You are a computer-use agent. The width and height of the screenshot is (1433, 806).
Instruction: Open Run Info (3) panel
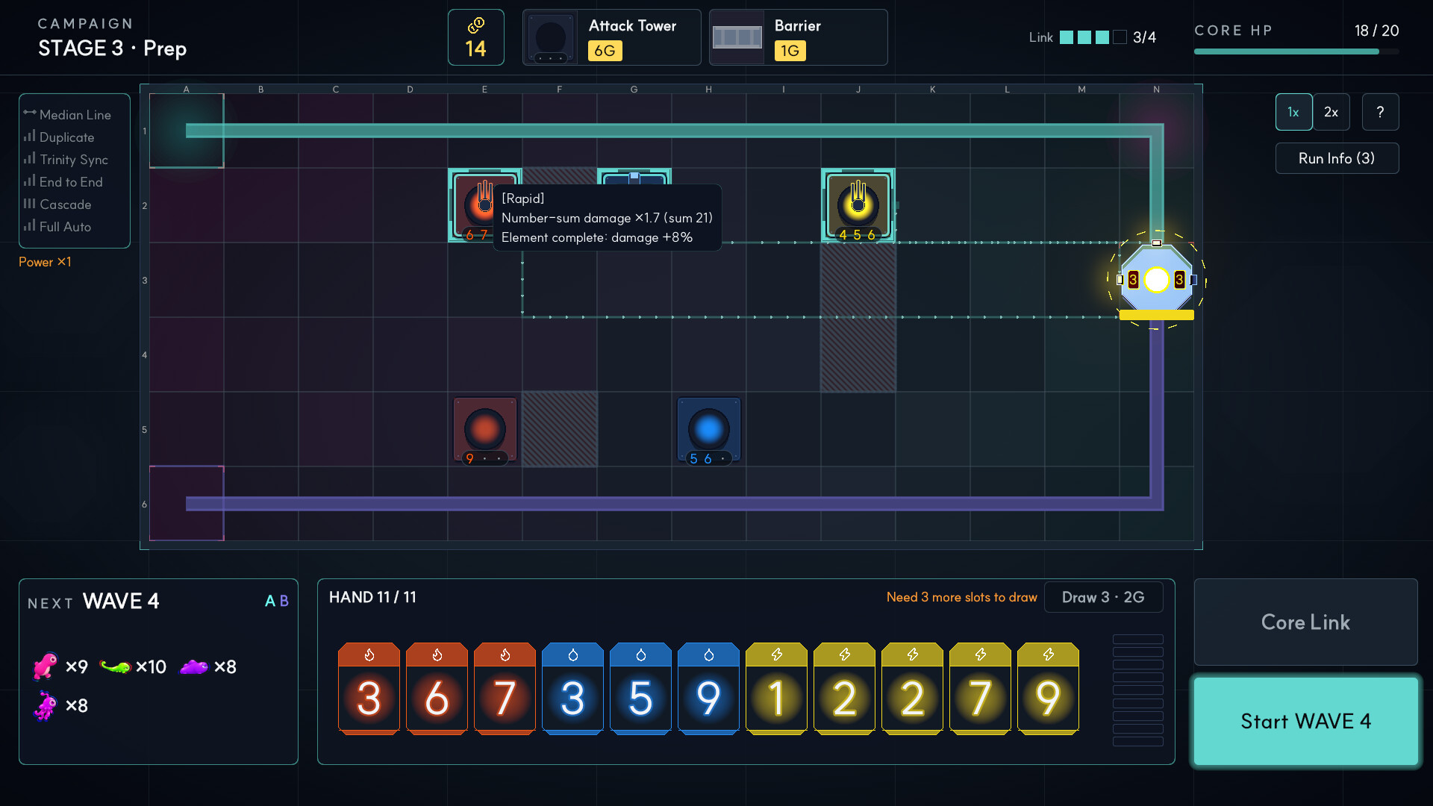coord(1337,158)
